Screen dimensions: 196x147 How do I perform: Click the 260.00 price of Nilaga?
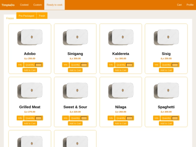121,112
